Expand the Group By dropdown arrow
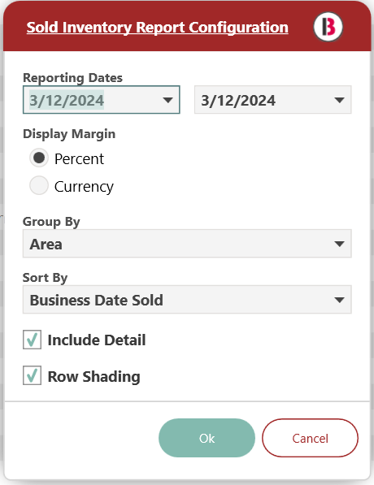Screen dimensions: 374x485 (x=339, y=244)
